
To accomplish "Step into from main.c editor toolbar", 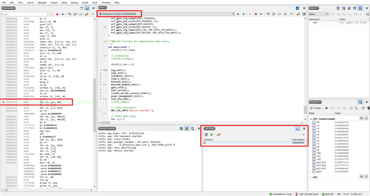I will coord(268,14).
